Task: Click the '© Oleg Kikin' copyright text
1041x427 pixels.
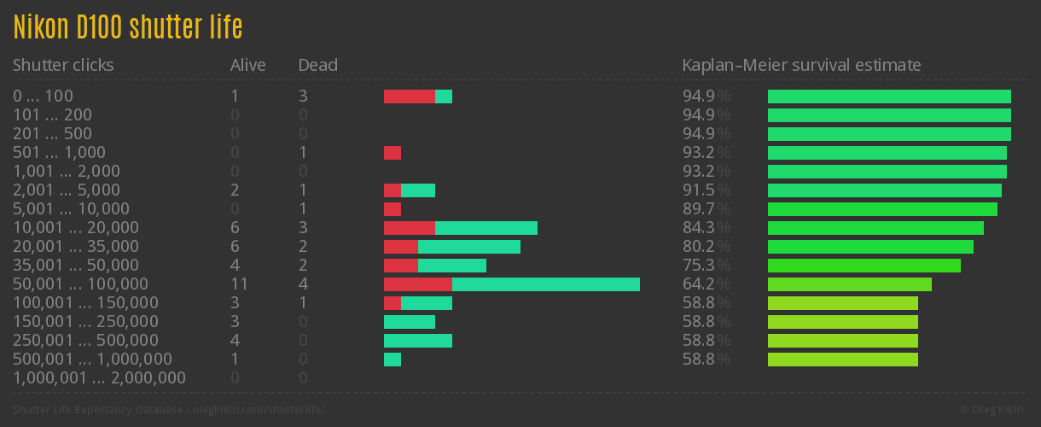Action: [x=993, y=410]
